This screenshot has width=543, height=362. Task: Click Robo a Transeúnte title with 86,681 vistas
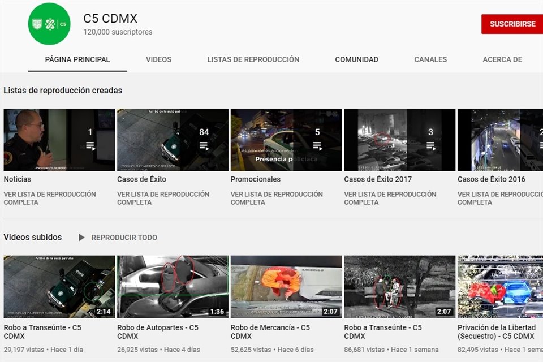tap(383, 332)
